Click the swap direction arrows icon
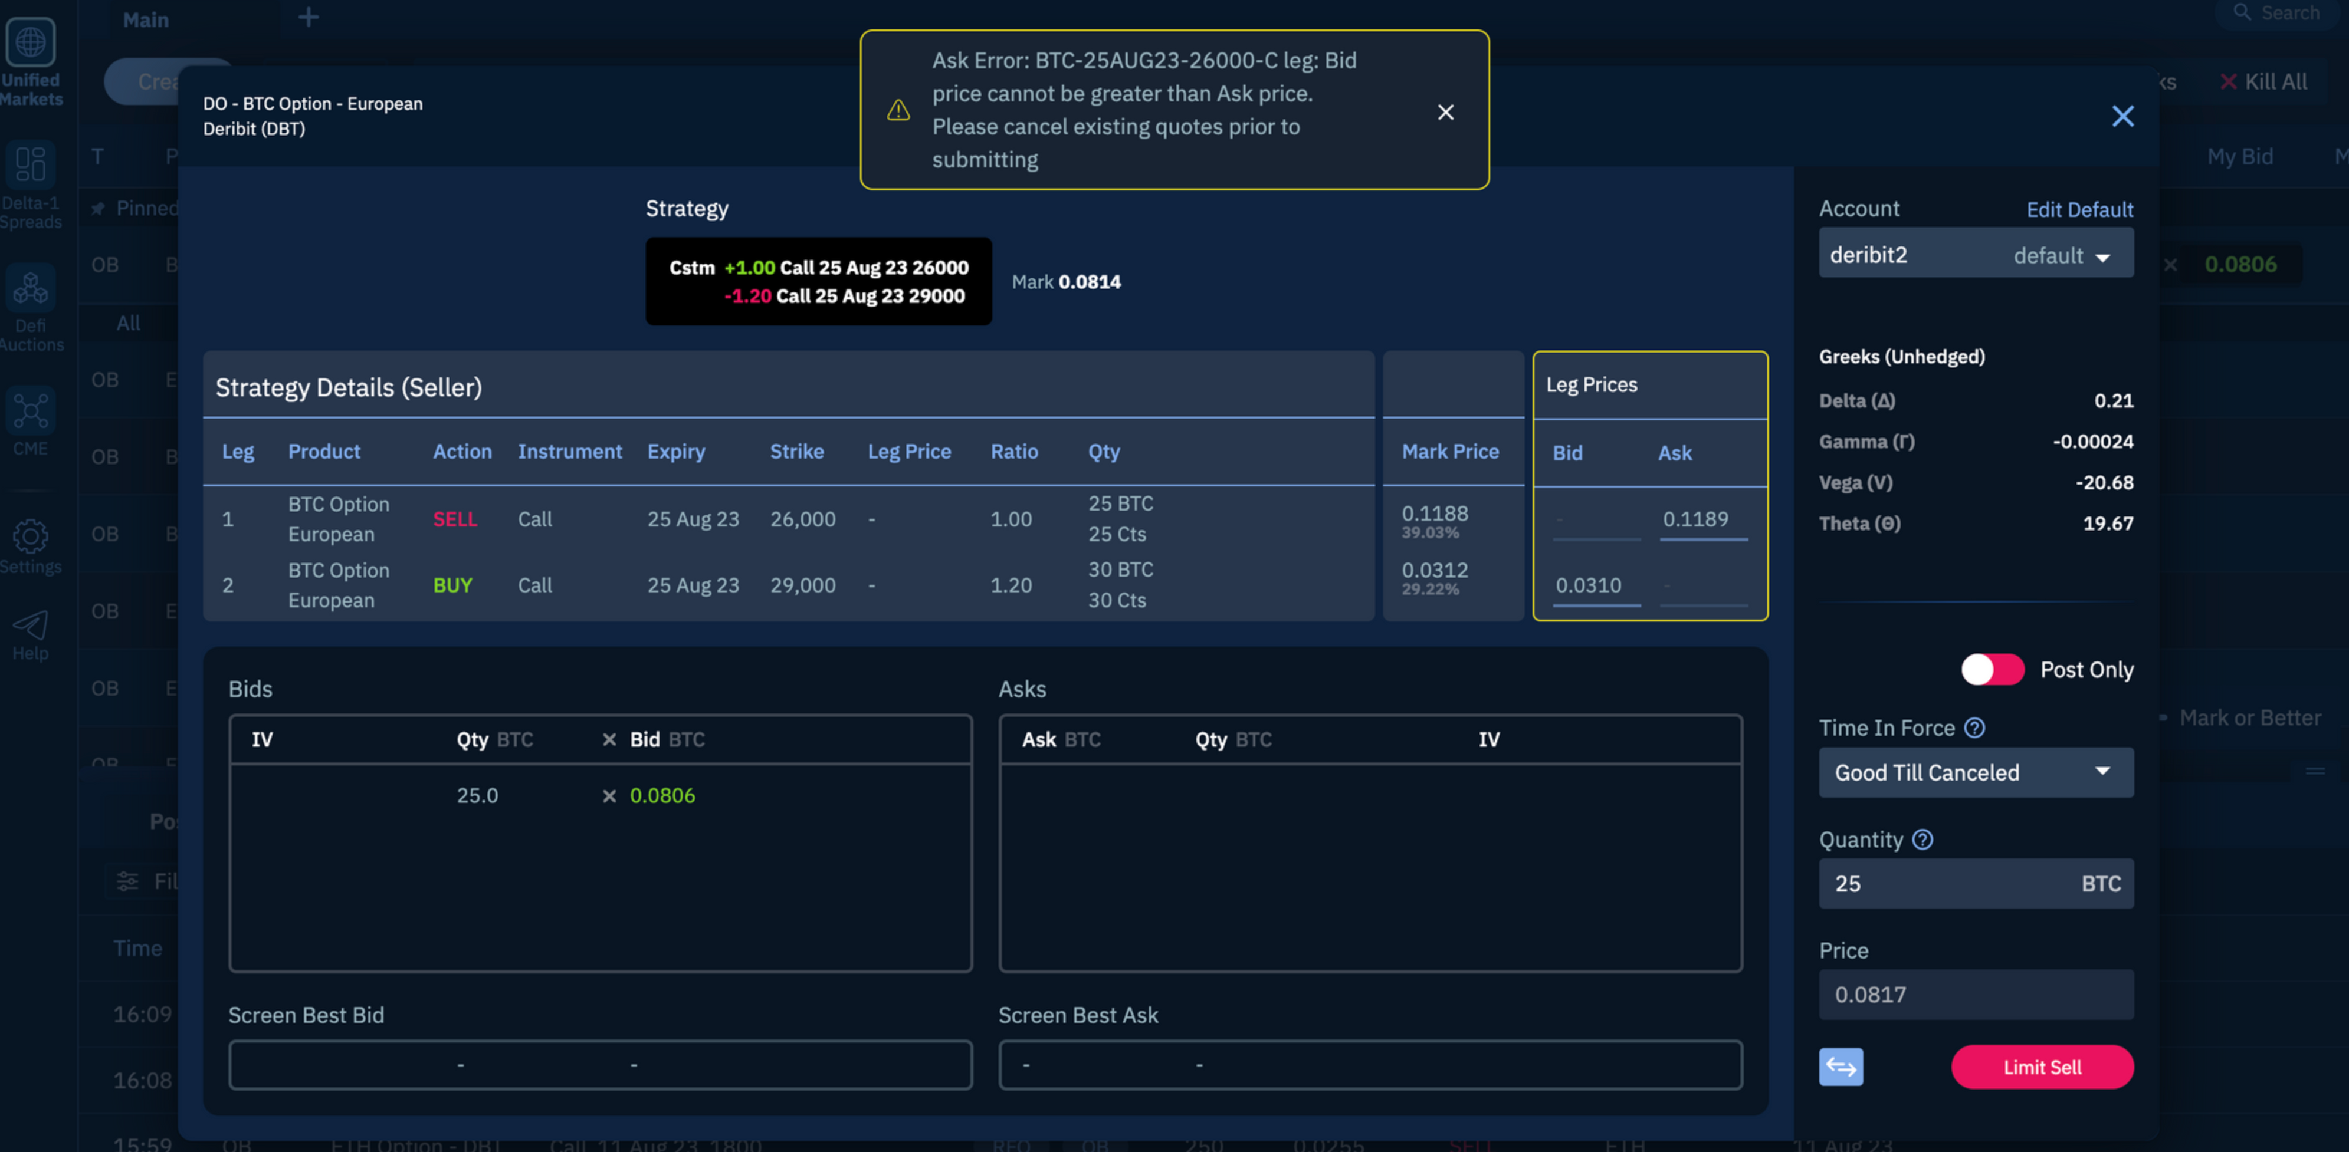 pos(1840,1067)
